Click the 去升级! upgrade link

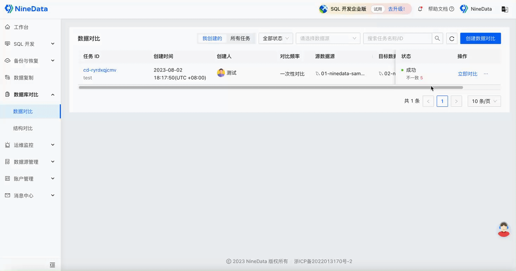point(396,9)
